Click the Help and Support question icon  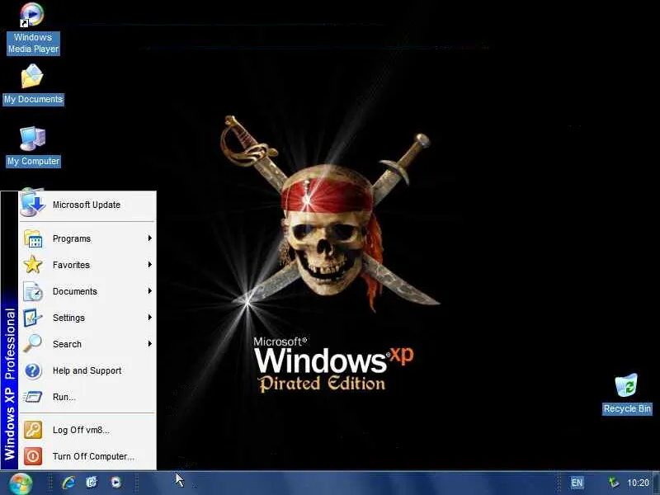33,370
